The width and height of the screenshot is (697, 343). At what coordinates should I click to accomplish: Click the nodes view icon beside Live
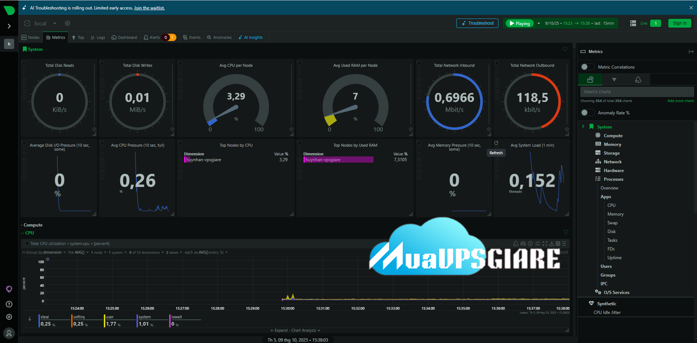point(633,23)
